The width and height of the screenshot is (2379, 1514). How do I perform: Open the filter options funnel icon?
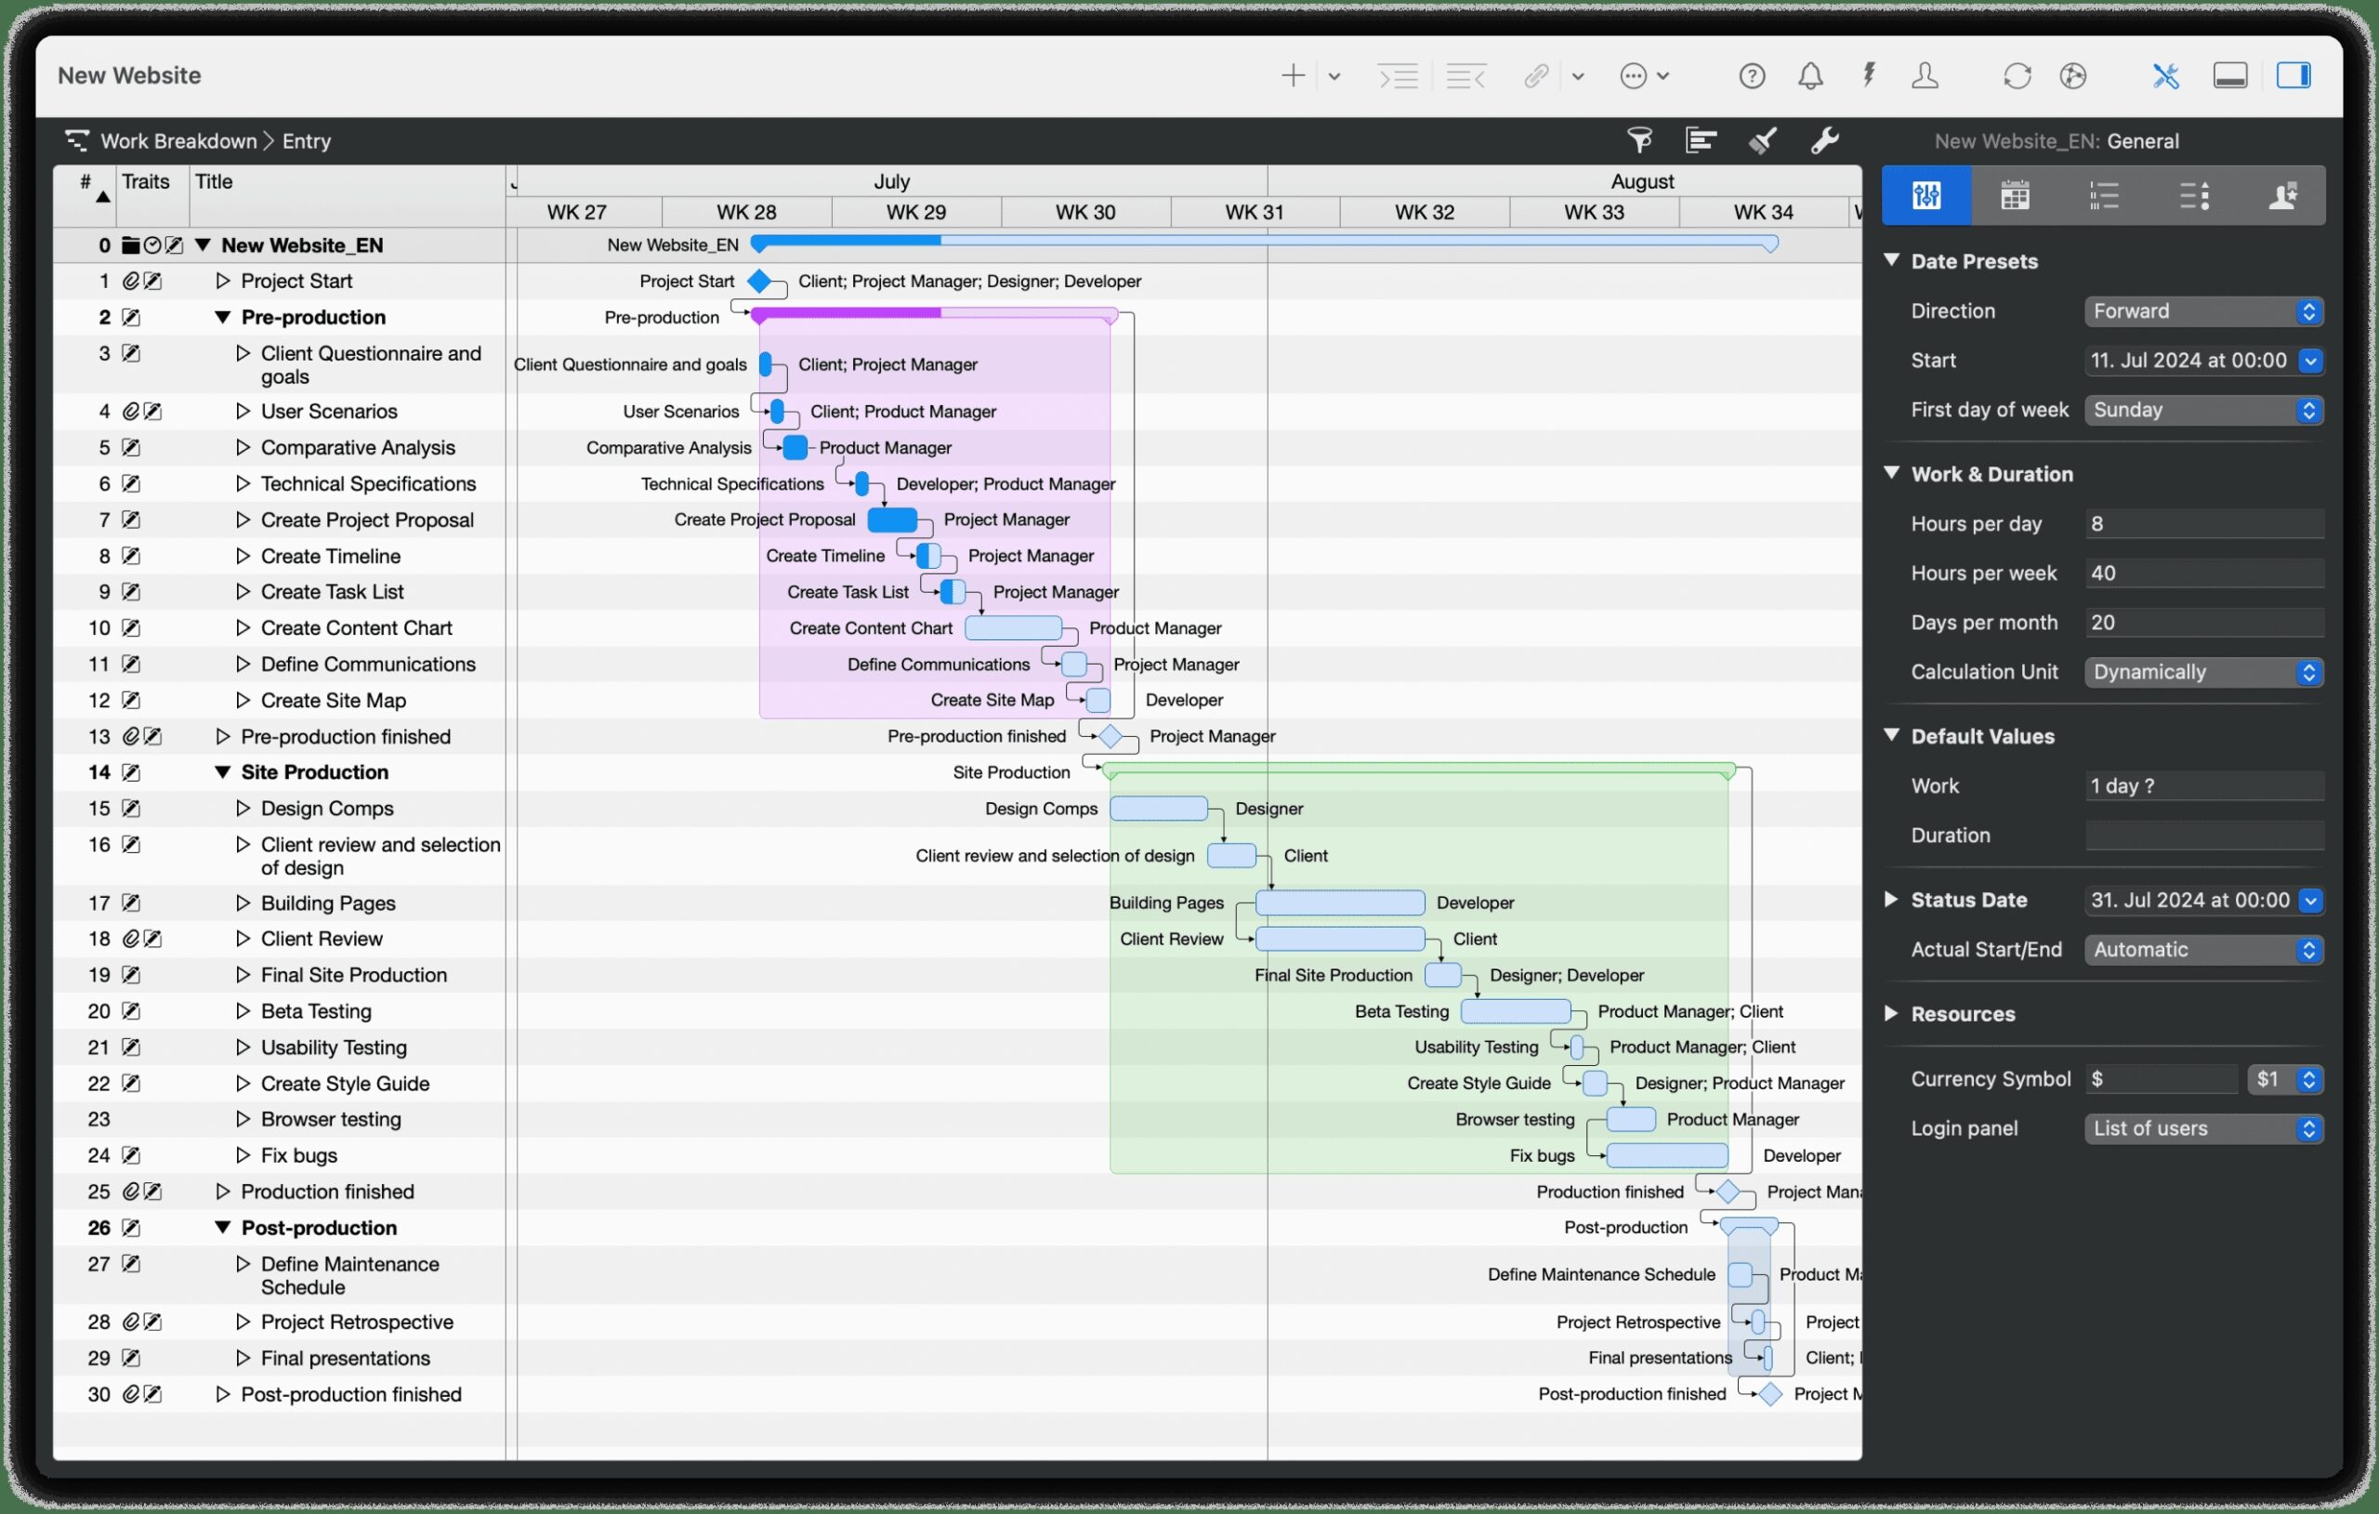point(1640,140)
